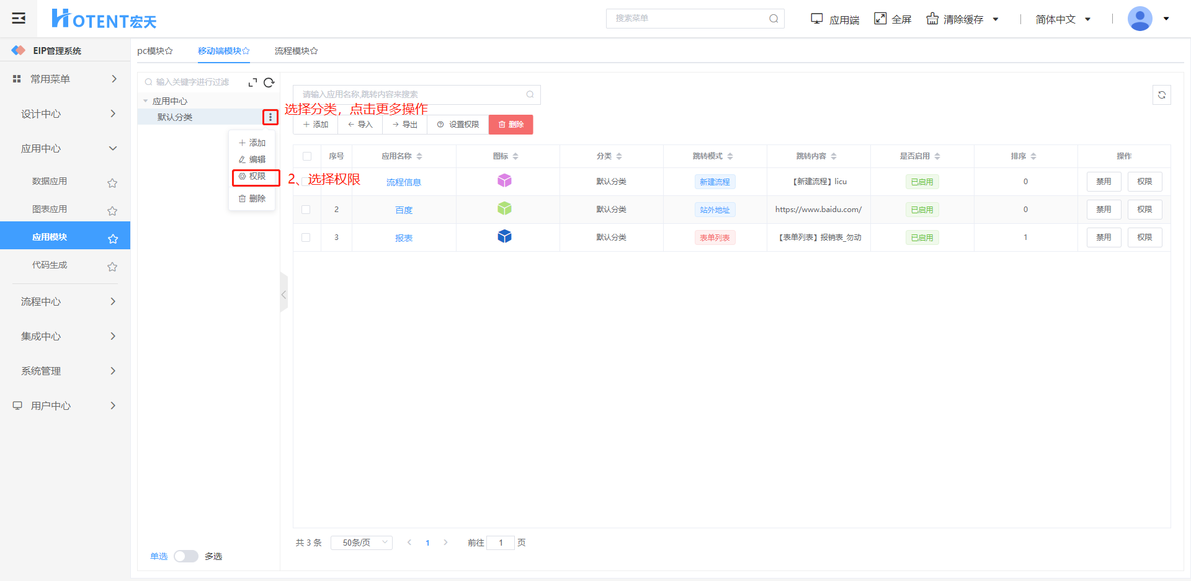Click the user avatar icon
The width and height of the screenshot is (1191, 581).
[1140, 19]
